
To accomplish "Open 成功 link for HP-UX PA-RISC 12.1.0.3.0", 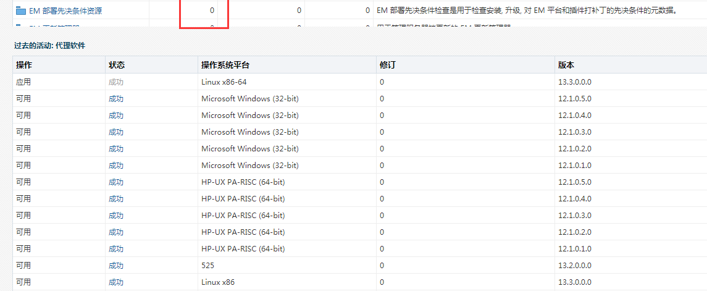I will pos(116,216).
